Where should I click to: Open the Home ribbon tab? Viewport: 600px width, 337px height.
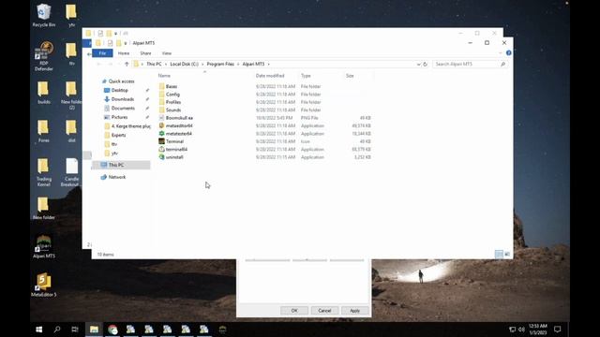[124, 53]
